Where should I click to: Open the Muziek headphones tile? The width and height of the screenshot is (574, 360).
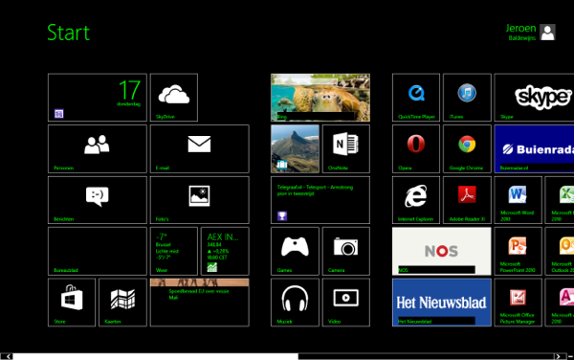[295, 303]
